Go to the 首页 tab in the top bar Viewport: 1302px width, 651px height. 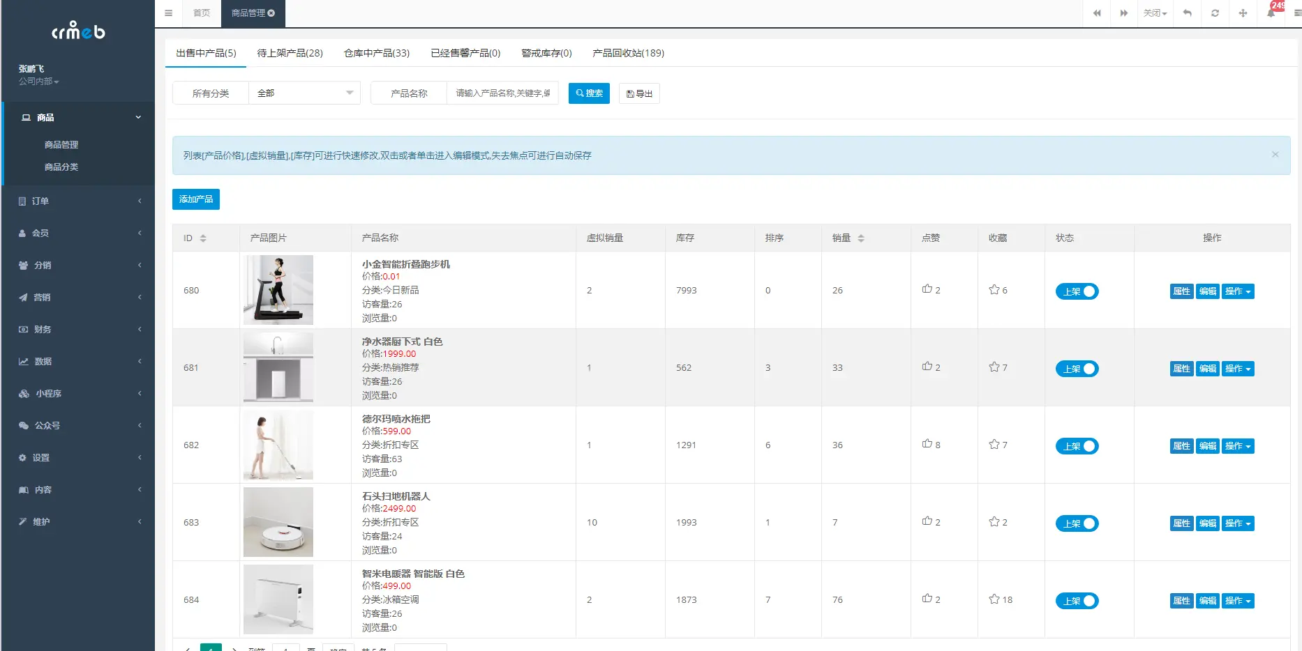(x=202, y=13)
